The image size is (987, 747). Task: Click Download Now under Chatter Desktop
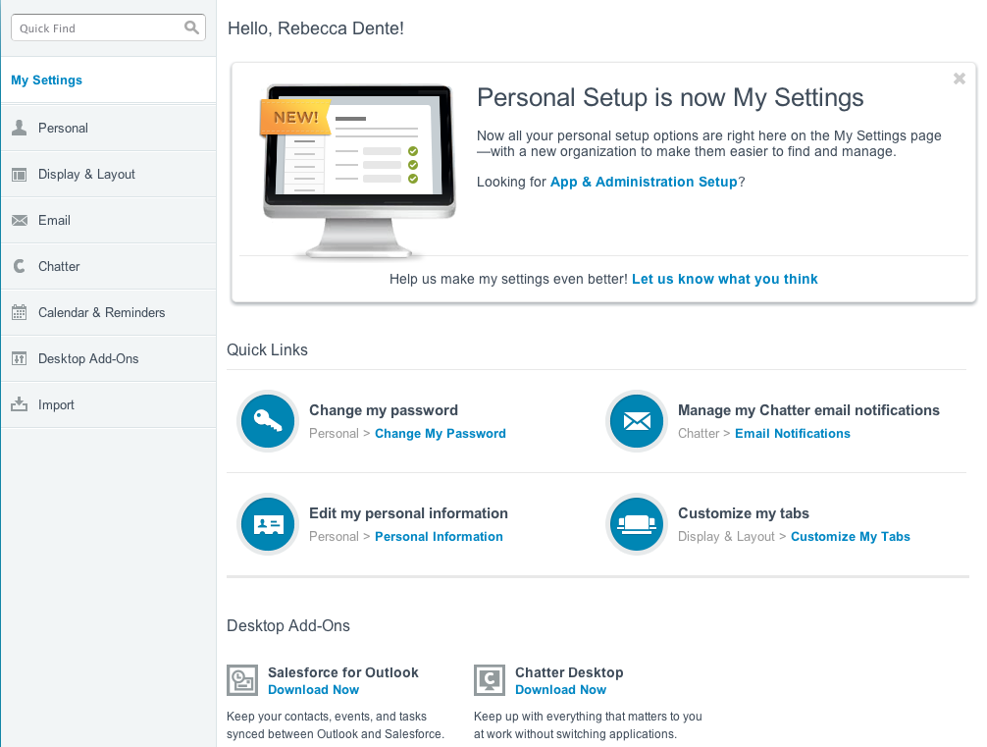(x=560, y=690)
